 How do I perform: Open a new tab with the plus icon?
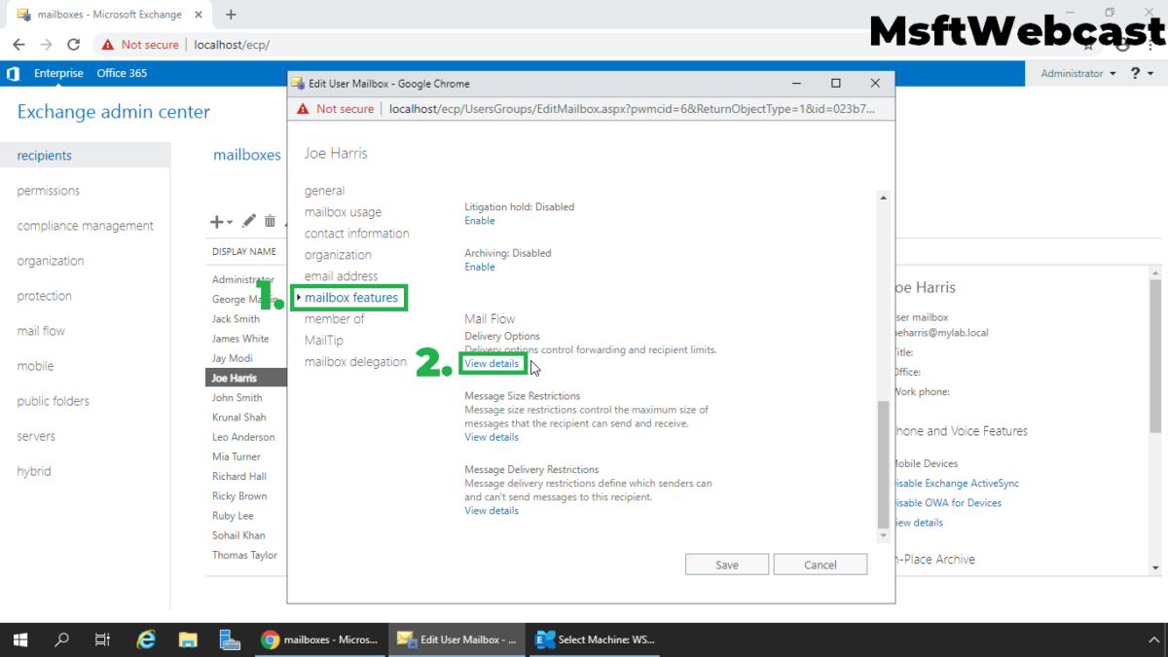click(230, 15)
